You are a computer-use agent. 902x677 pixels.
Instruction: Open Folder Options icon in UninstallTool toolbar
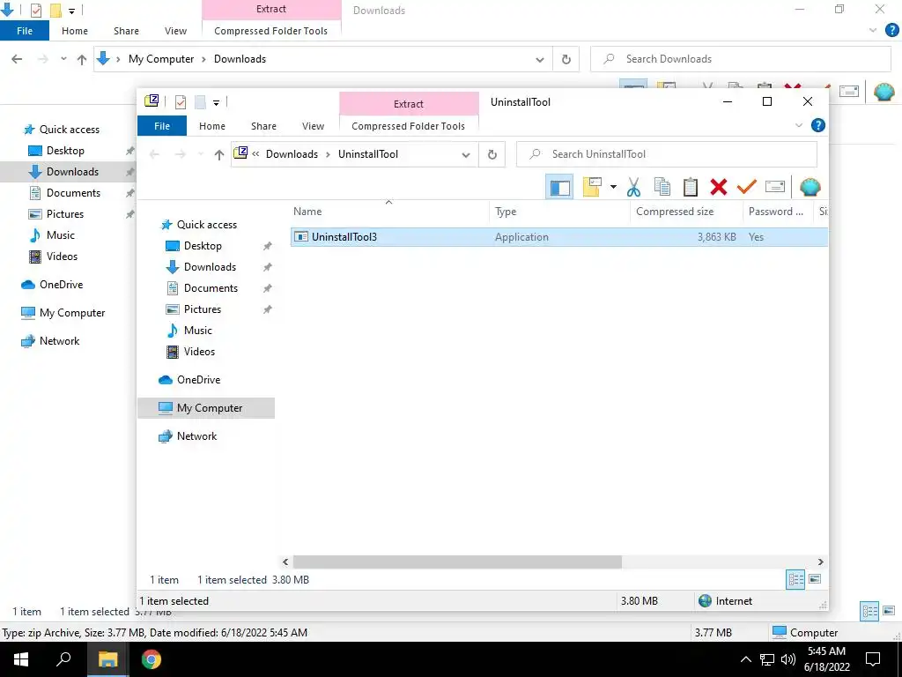592,187
